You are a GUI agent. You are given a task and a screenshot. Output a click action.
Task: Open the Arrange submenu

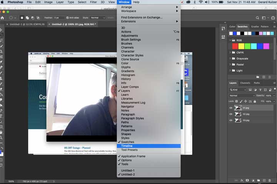(x=149, y=7)
